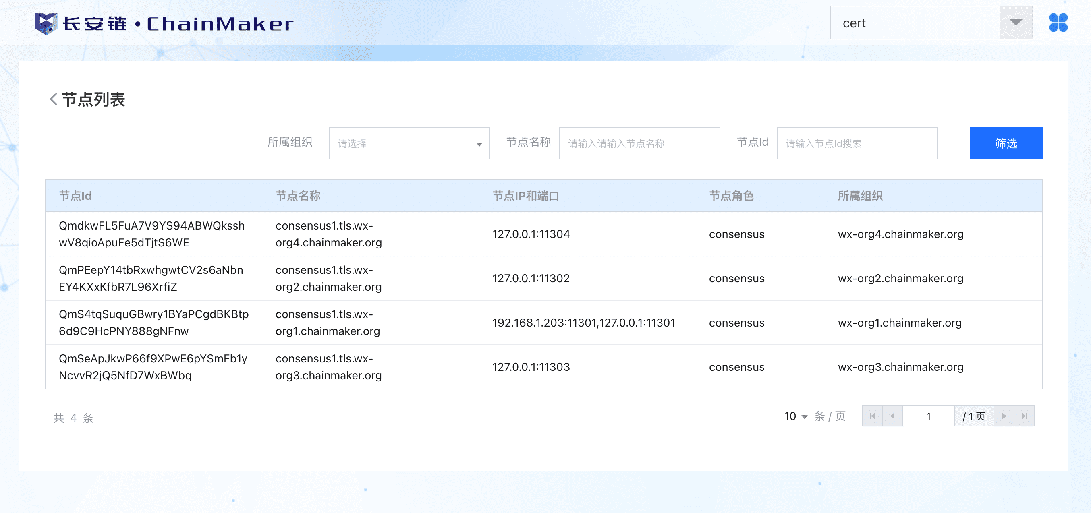This screenshot has width=1091, height=513.
Task: Open the four-leaf apps grid icon
Action: tap(1058, 23)
